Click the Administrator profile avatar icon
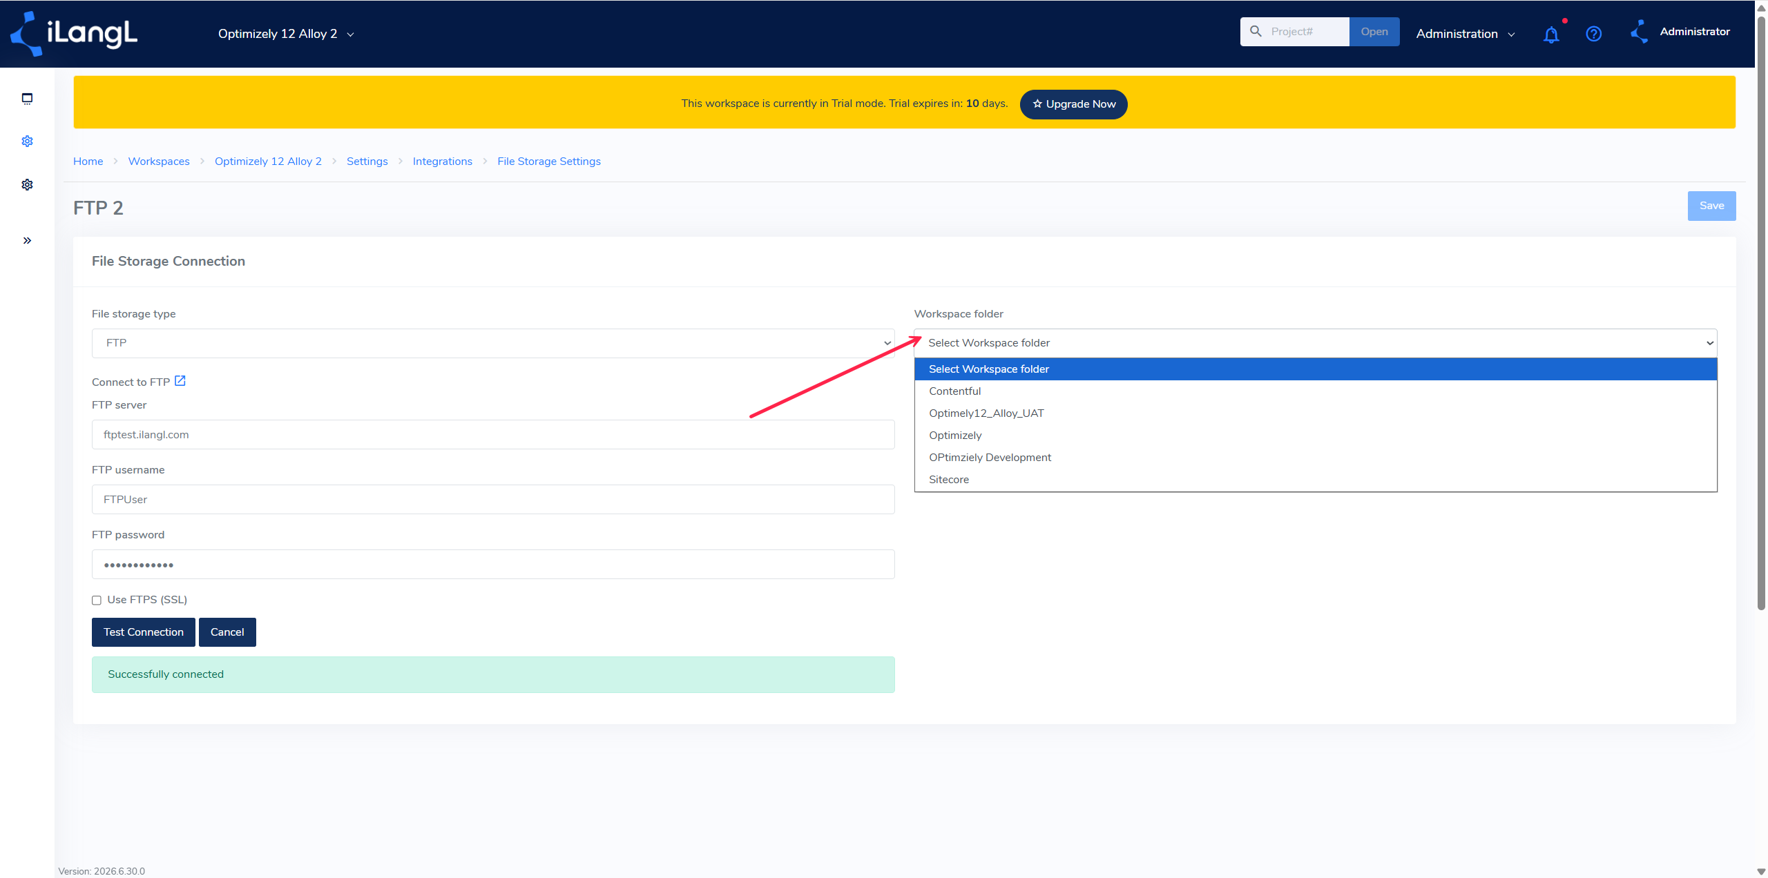 tap(1640, 32)
